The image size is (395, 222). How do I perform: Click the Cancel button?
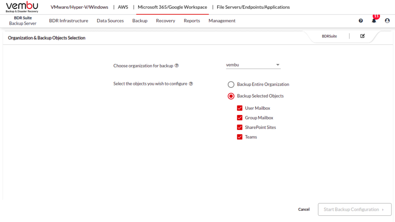pos(304,209)
